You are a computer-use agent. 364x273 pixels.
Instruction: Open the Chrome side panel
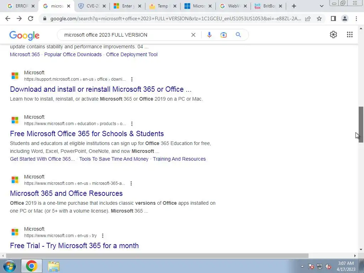tap(333, 18)
